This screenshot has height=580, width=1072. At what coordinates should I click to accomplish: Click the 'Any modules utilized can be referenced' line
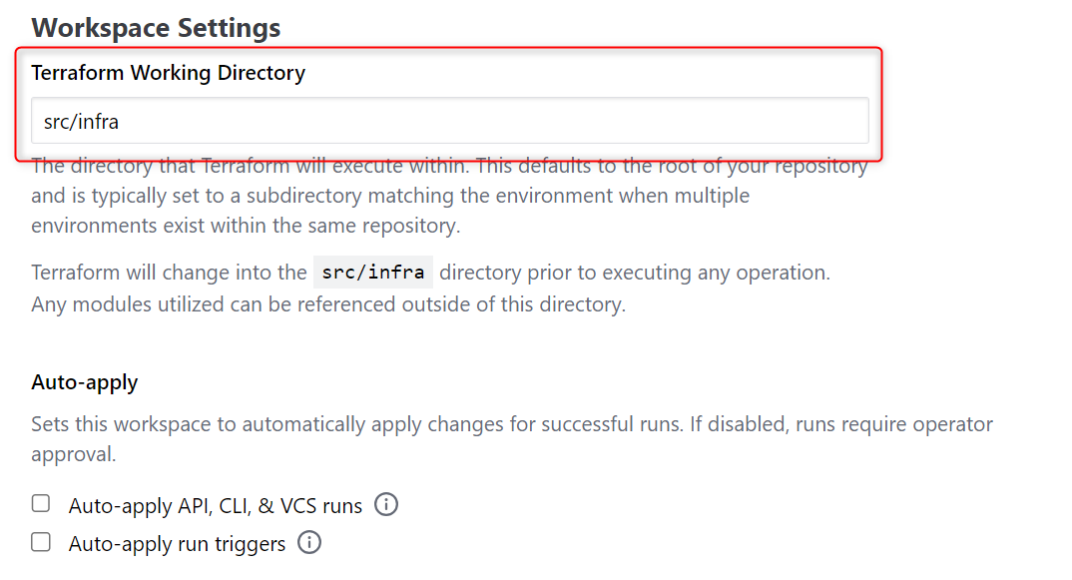click(327, 304)
